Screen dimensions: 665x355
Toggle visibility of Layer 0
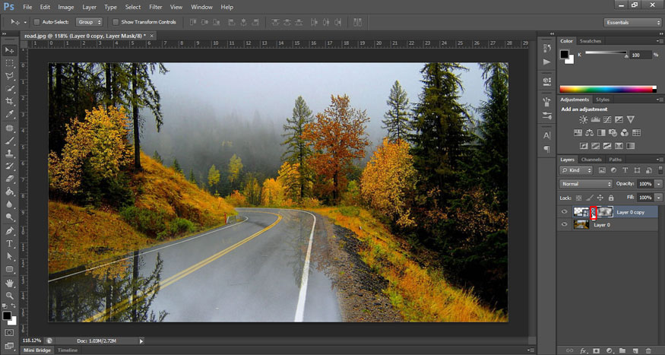tap(564, 225)
